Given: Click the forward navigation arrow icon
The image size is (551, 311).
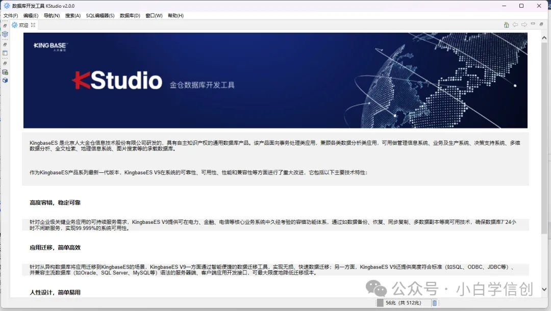Looking at the screenshot, I should click(523, 24).
